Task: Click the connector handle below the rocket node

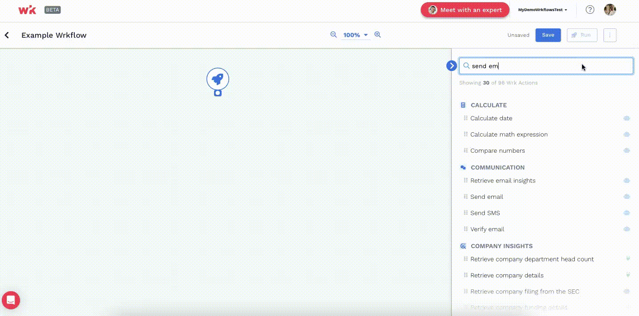Action: (218, 93)
